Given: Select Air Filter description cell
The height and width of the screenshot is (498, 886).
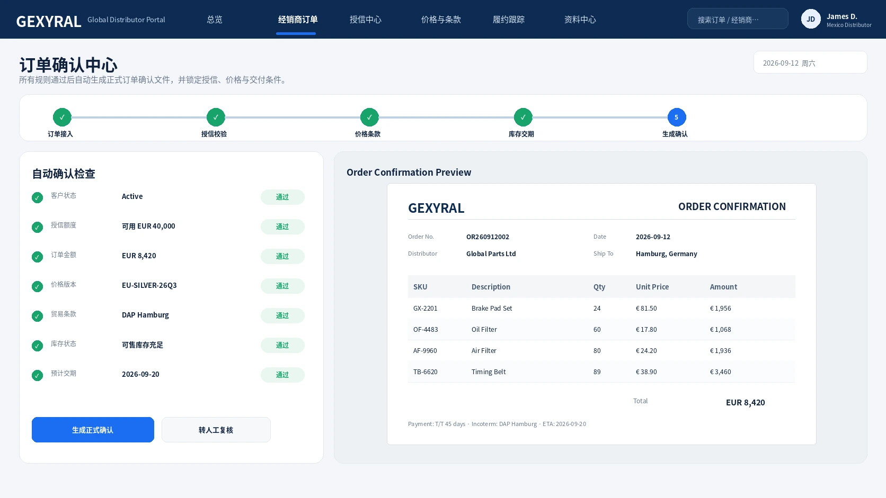Looking at the screenshot, I should pyautogui.click(x=484, y=351).
